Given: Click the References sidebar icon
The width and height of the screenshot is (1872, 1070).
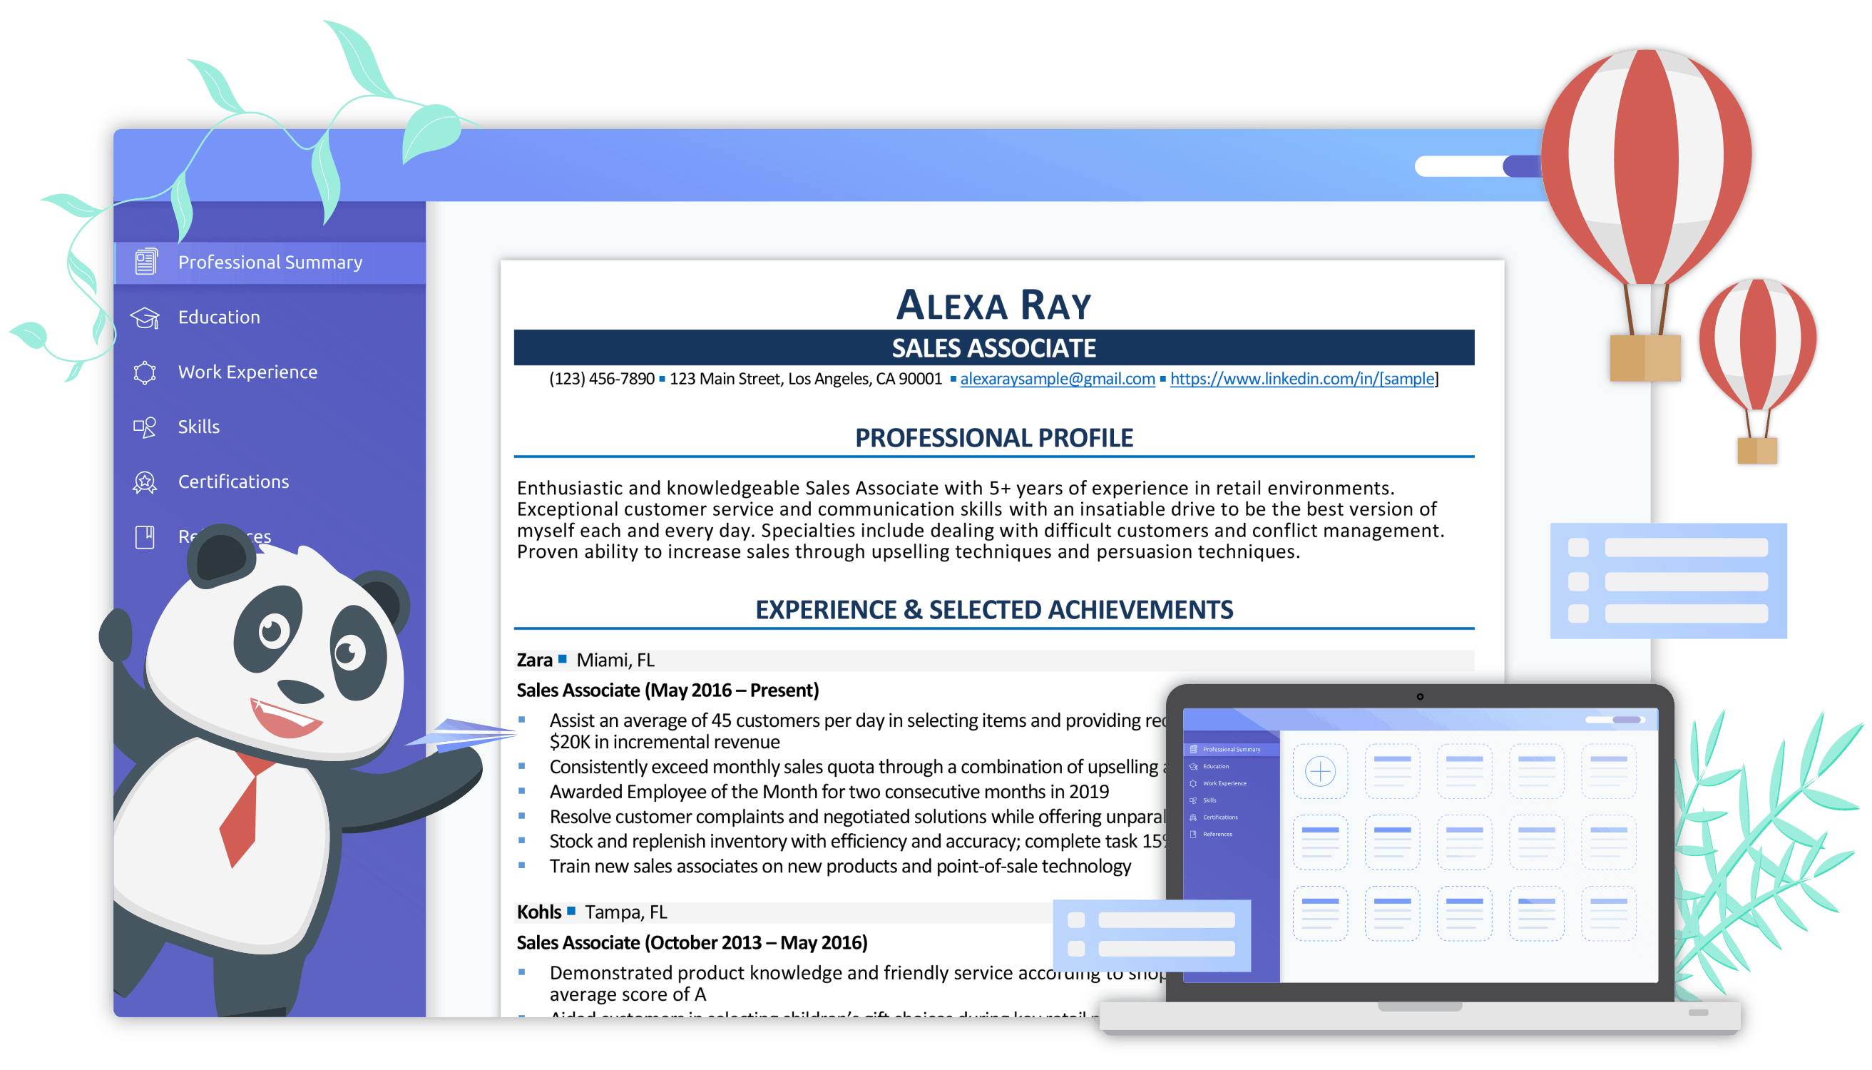Looking at the screenshot, I should point(145,538).
